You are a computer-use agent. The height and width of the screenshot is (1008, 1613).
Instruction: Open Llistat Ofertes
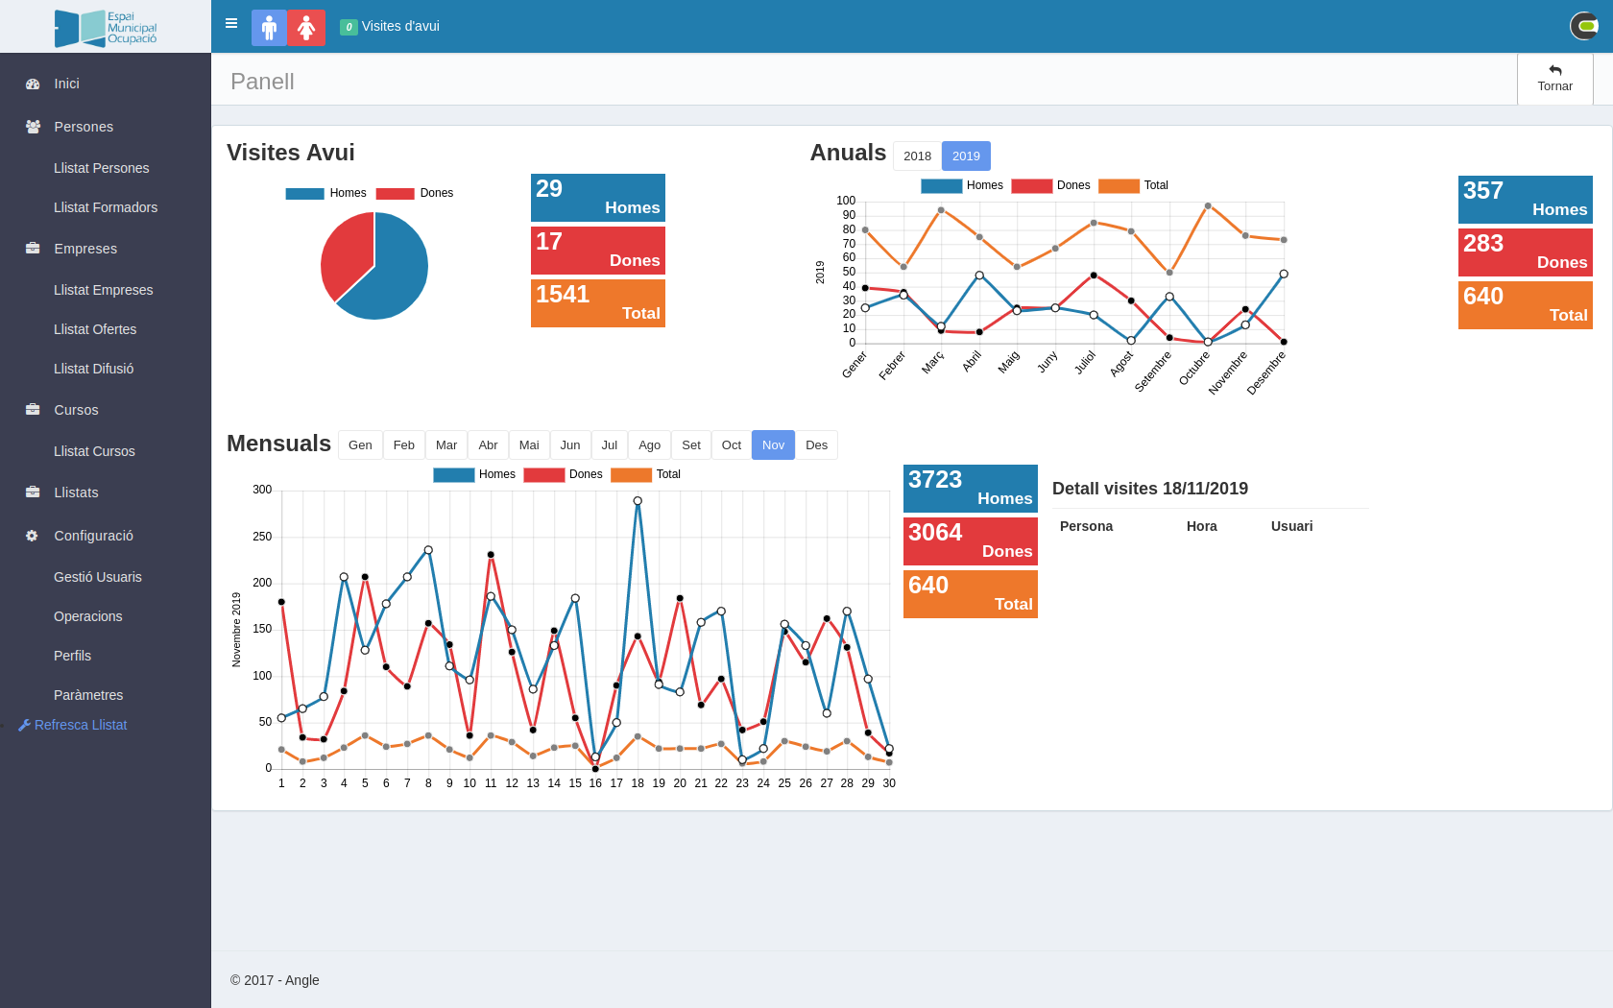pyautogui.click(x=95, y=329)
